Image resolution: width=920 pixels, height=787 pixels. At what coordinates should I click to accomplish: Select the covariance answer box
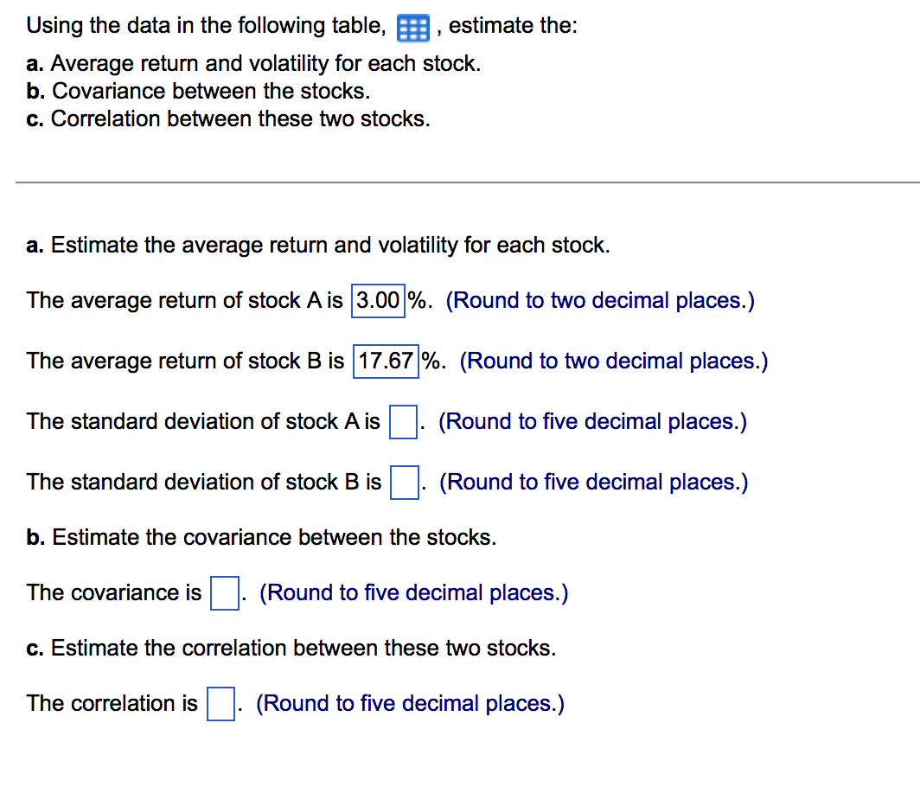click(224, 593)
